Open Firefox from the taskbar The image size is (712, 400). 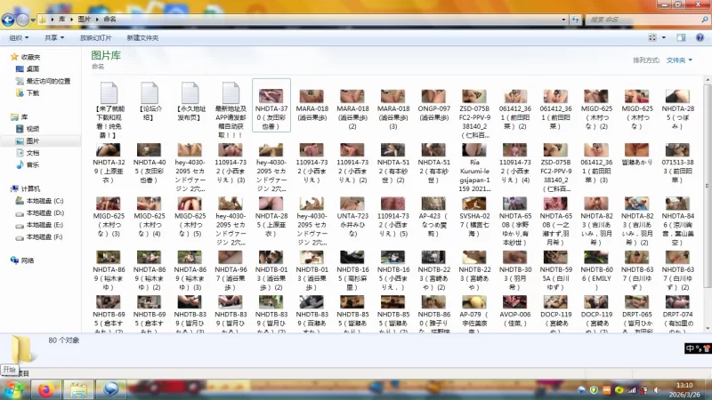(x=45, y=389)
